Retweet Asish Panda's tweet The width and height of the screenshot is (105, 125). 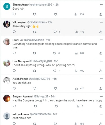[35, 88]
